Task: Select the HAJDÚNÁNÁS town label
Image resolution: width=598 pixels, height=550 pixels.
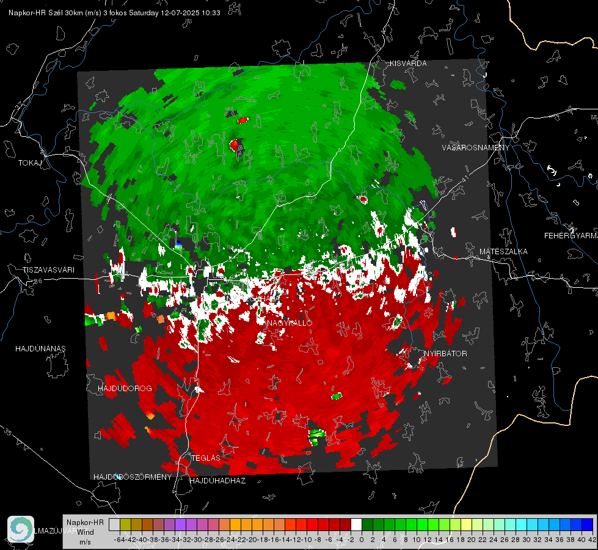Action: point(40,349)
